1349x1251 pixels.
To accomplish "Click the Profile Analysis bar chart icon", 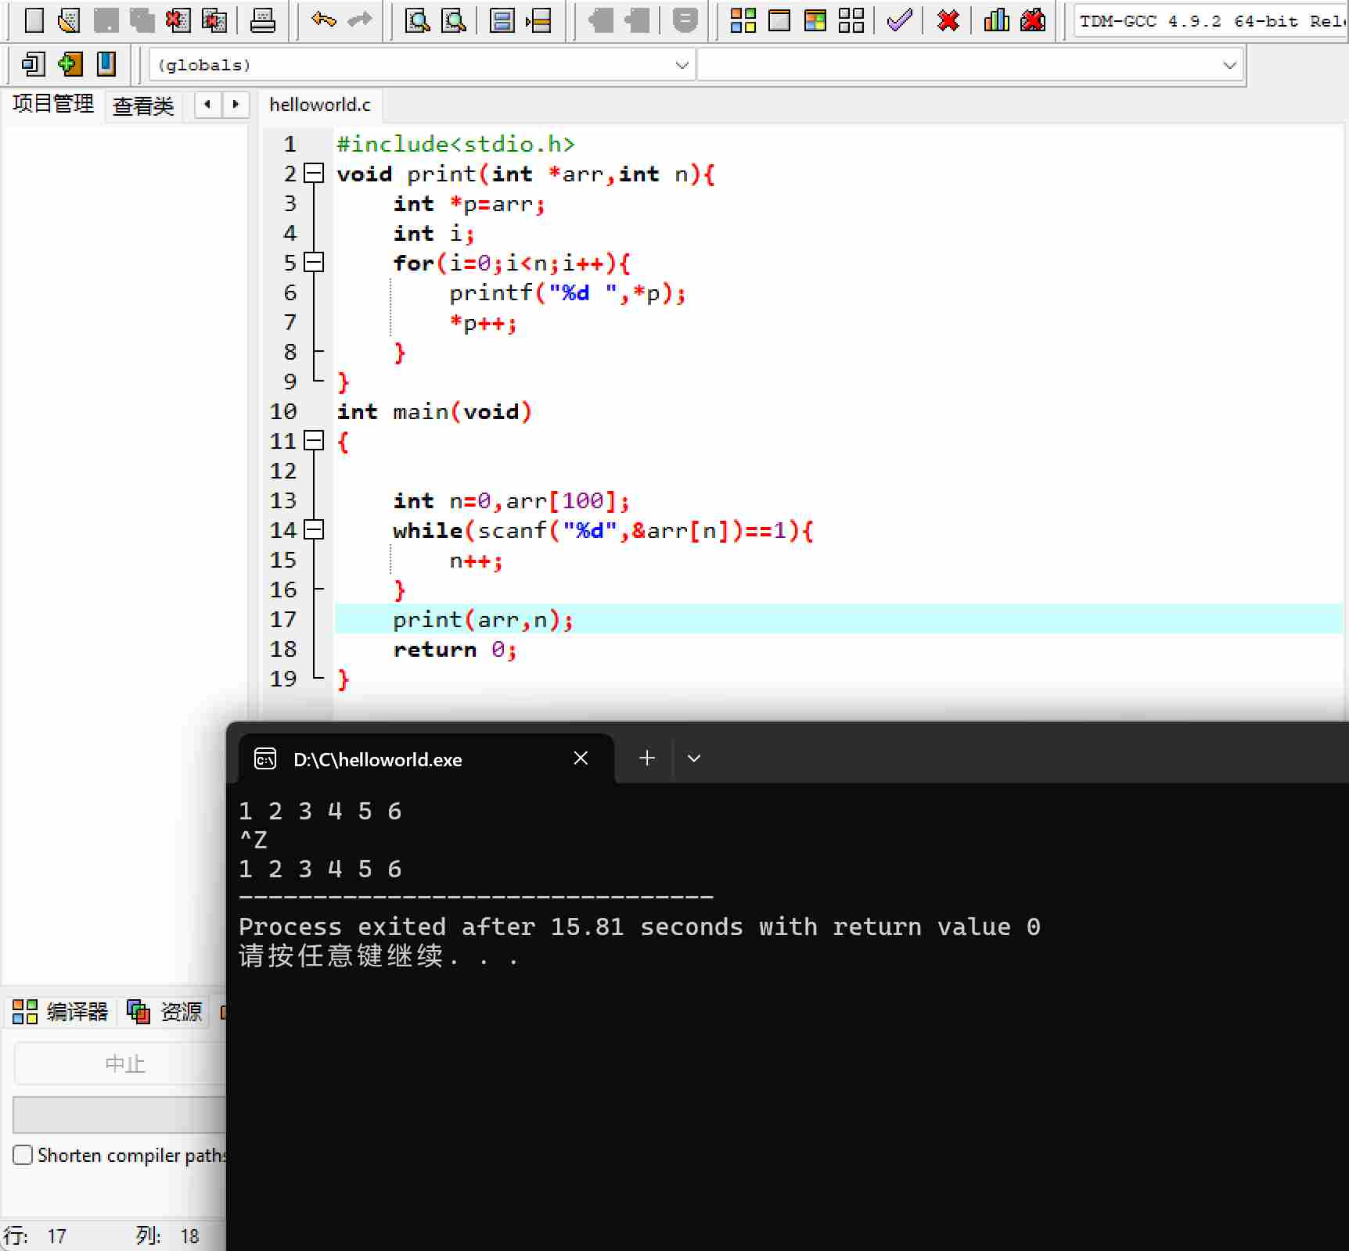I will click(x=996, y=20).
